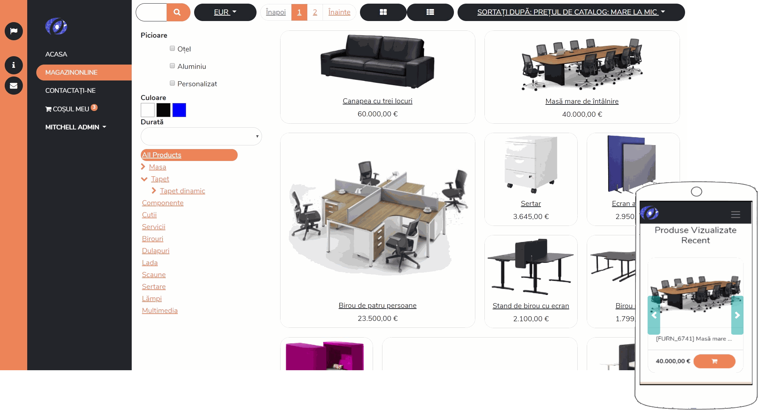The height and width of the screenshot is (413, 762).
Task: Click the list view layout icon
Action: tap(429, 12)
